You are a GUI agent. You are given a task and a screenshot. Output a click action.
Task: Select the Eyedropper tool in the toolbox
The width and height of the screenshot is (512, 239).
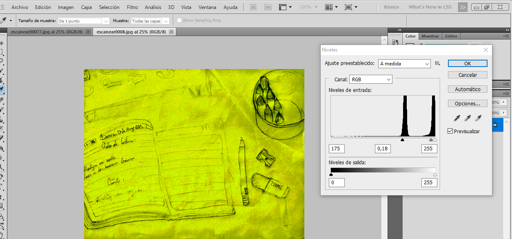[x=2, y=89]
